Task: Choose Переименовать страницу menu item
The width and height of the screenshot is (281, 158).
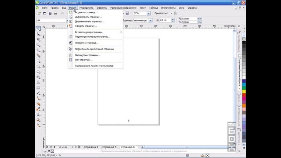Action: click(96, 22)
